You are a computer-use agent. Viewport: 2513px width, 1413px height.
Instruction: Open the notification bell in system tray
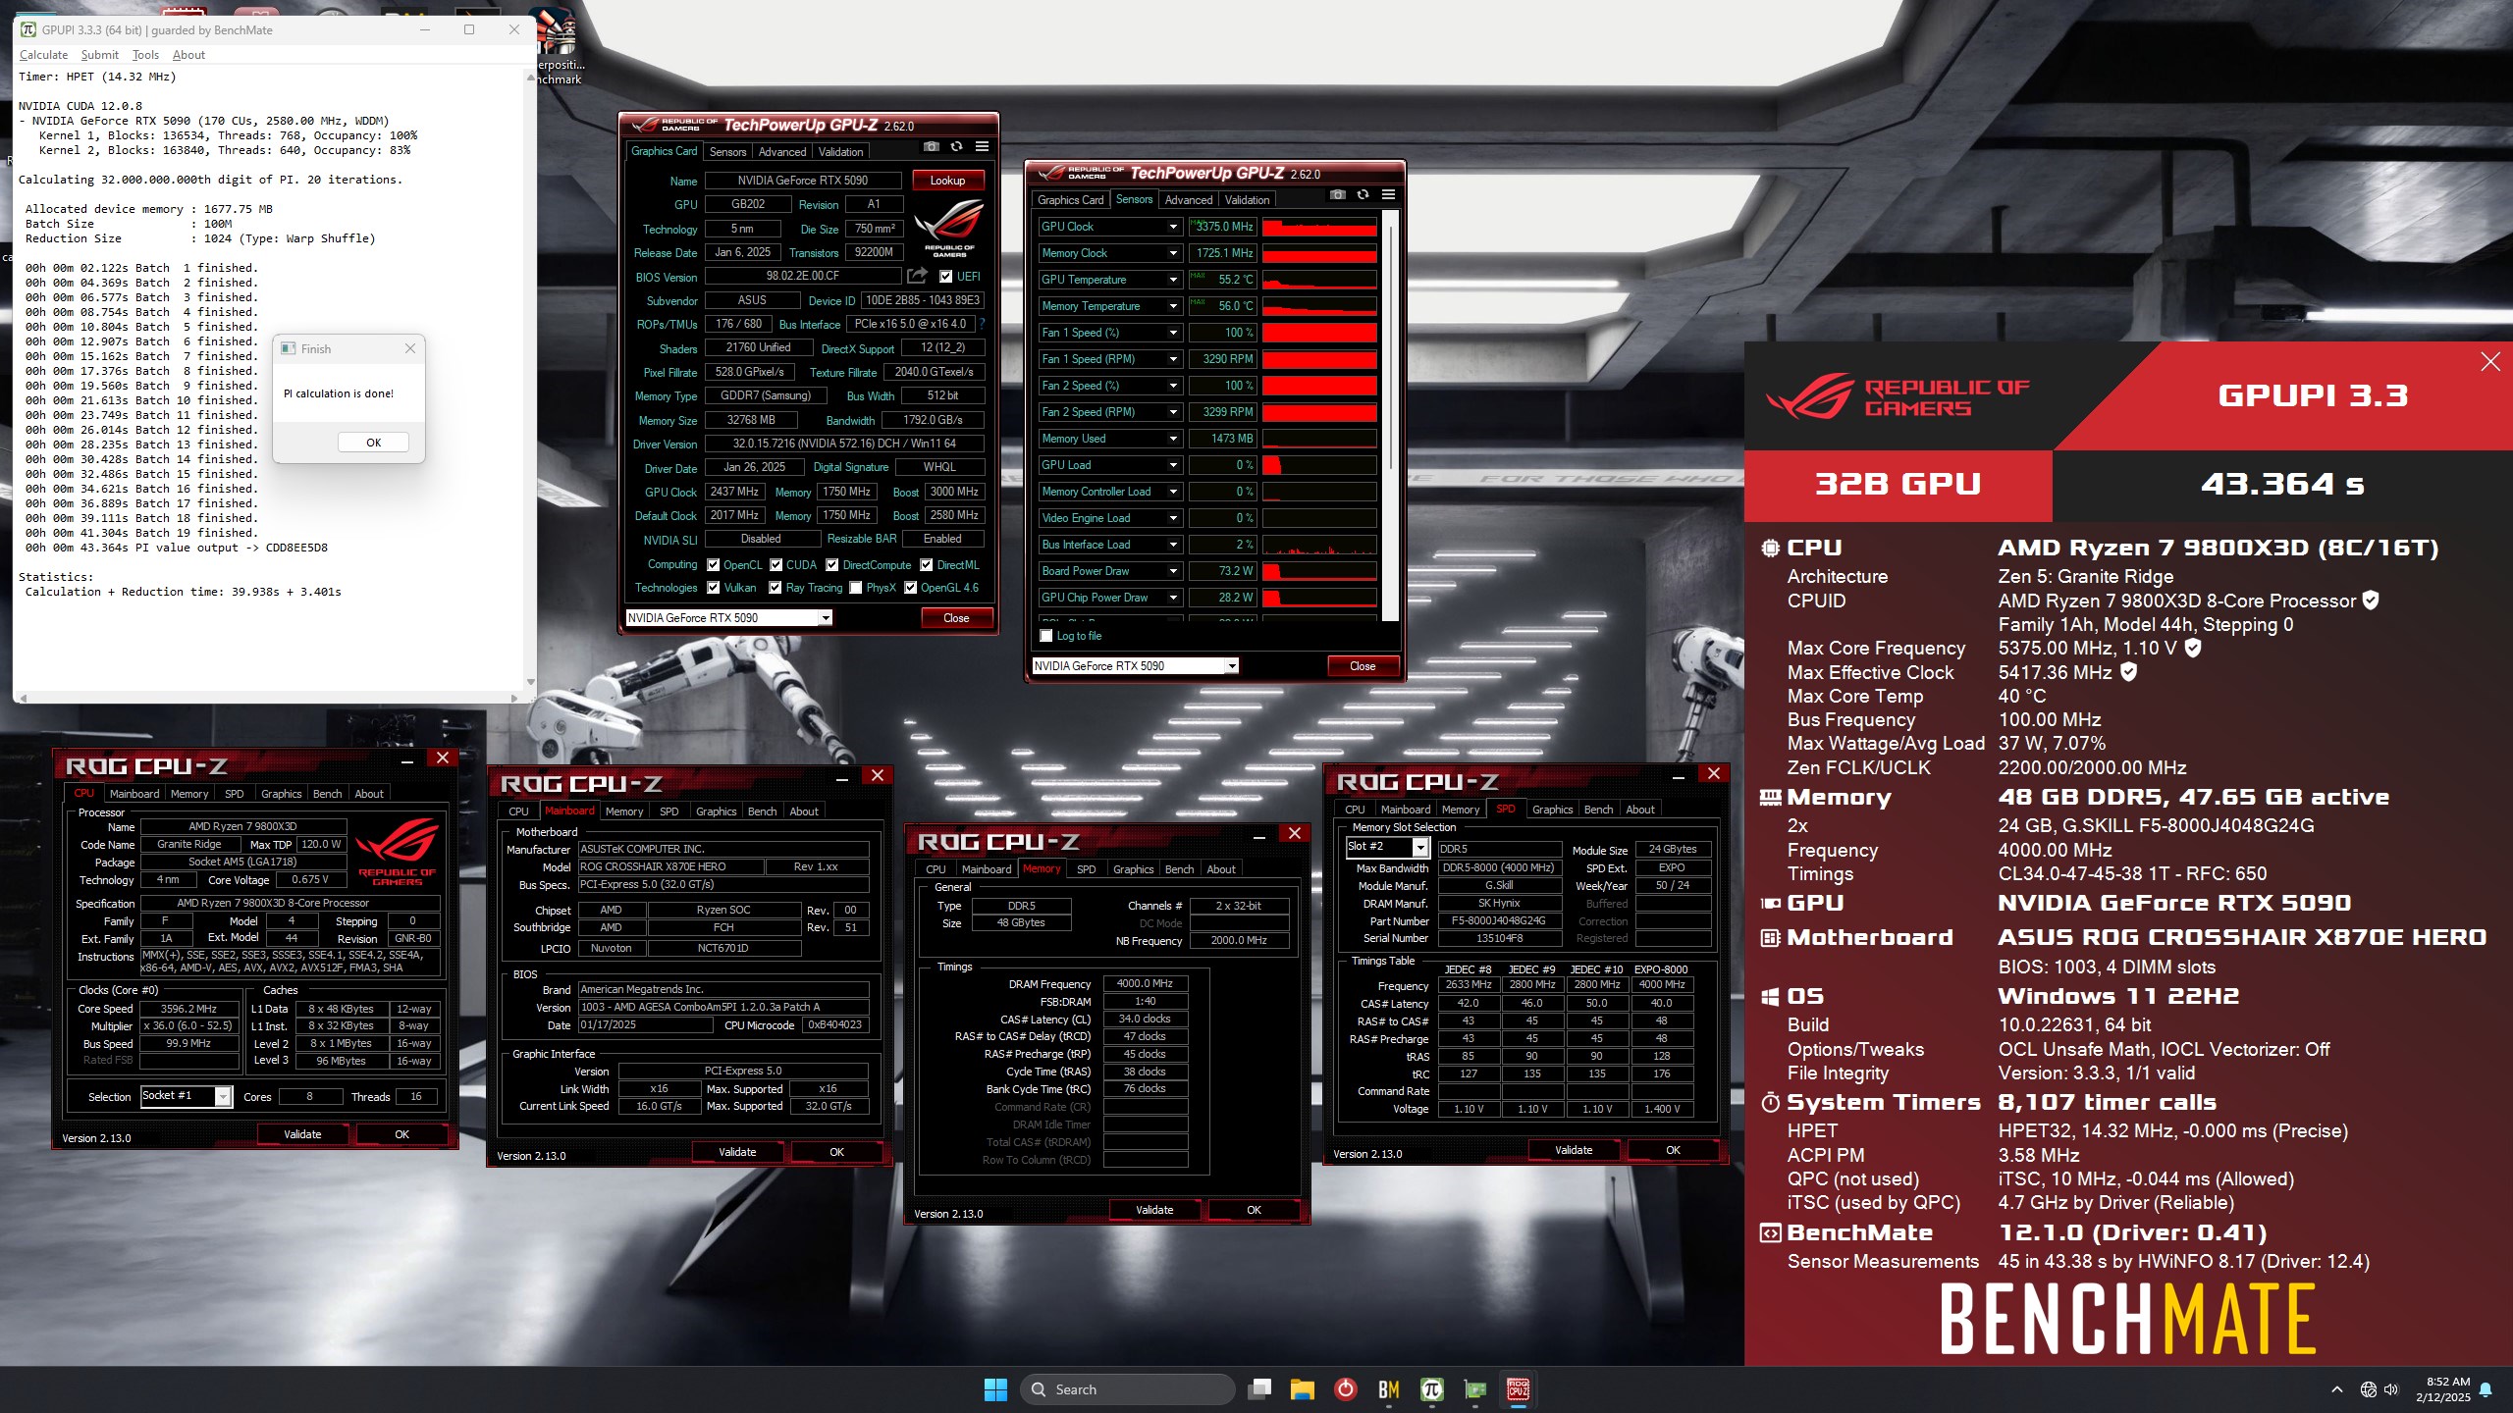click(x=2486, y=1389)
